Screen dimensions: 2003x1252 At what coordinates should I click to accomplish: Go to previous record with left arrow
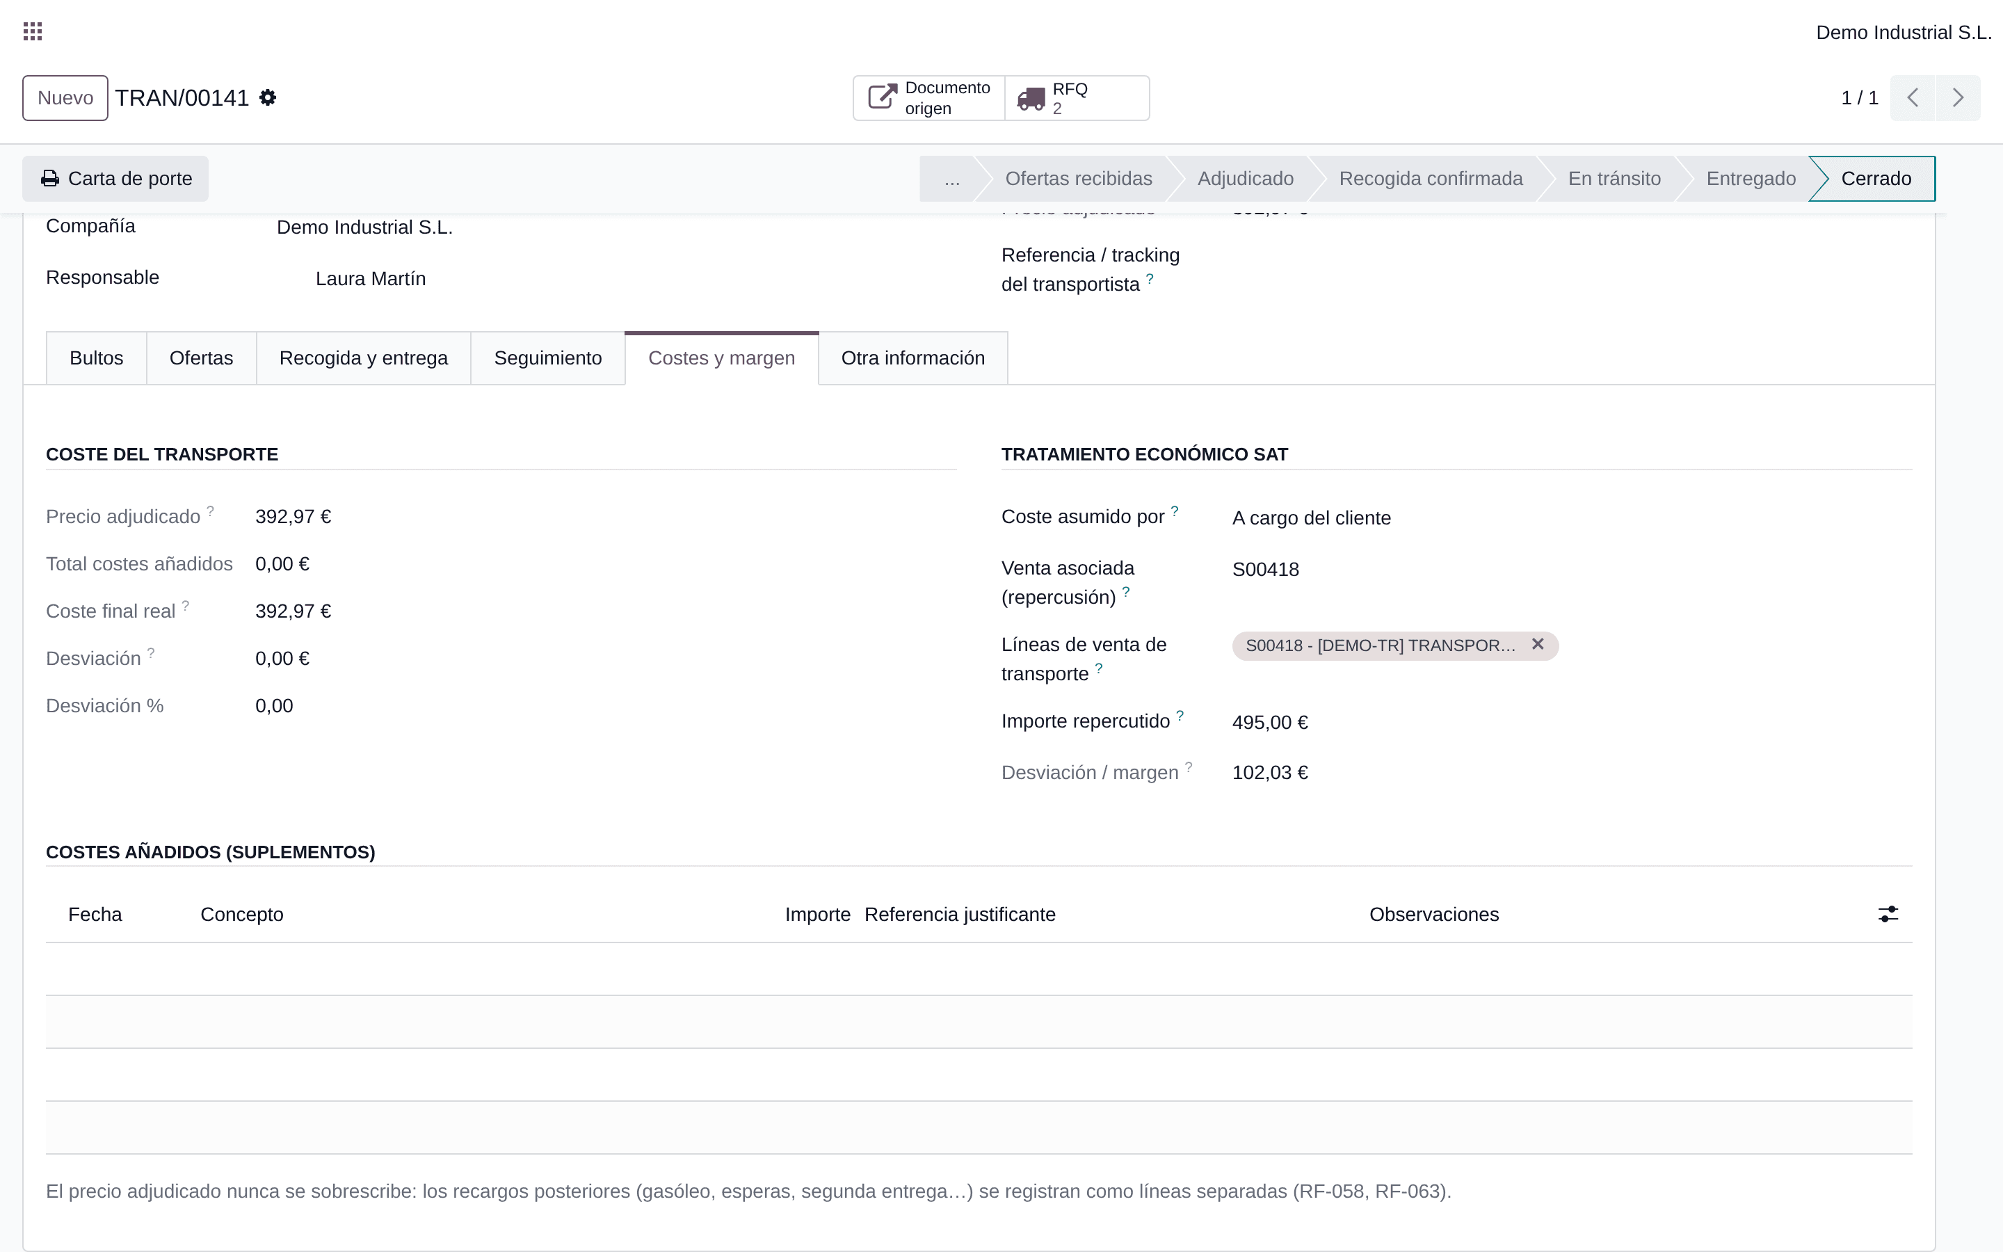[1912, 97]
